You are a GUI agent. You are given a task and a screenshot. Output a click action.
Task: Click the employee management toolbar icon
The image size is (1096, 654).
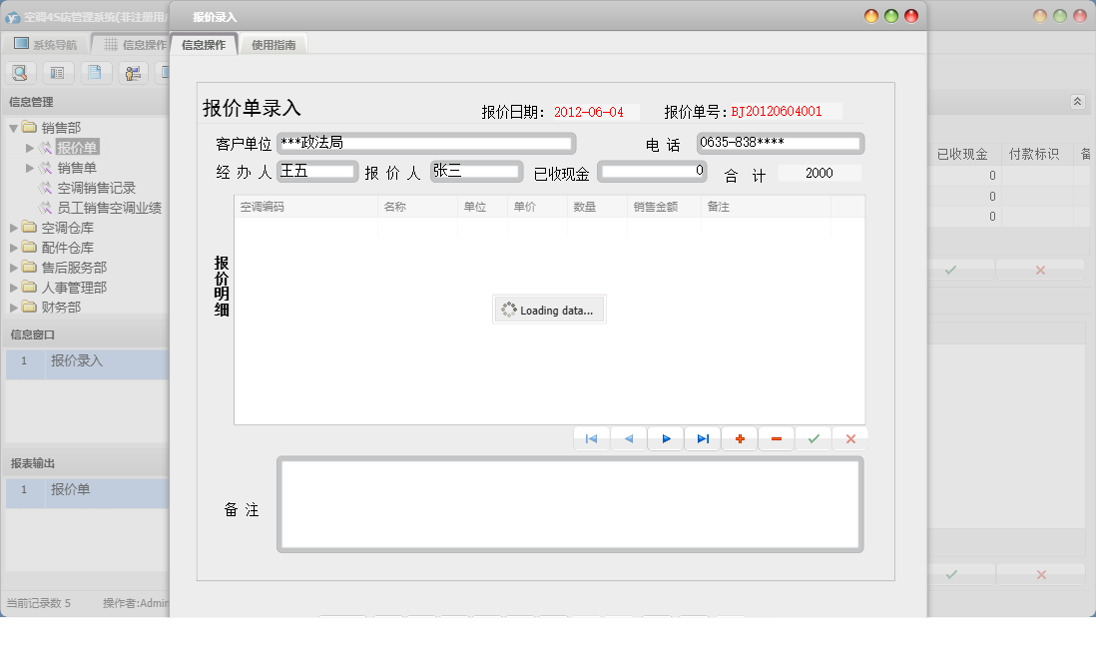click(x=131, y=72)
